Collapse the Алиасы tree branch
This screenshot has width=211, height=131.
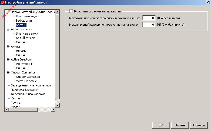[x=8, y=46]
